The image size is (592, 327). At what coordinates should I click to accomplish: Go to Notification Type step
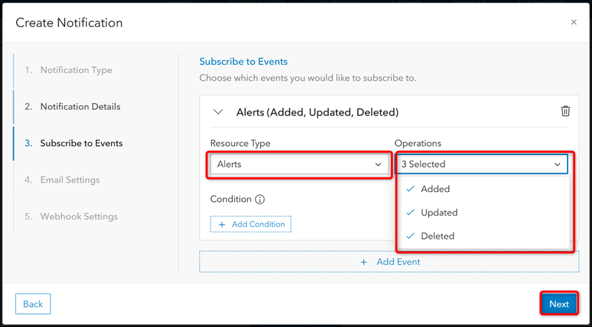tap(76, 70)
